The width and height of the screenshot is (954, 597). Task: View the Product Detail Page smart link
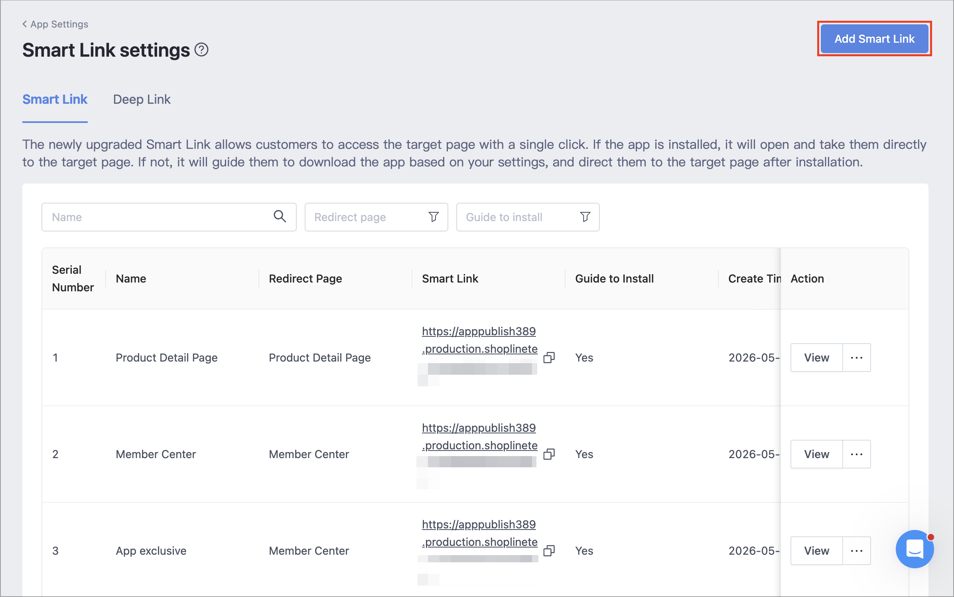click(816, 358)
